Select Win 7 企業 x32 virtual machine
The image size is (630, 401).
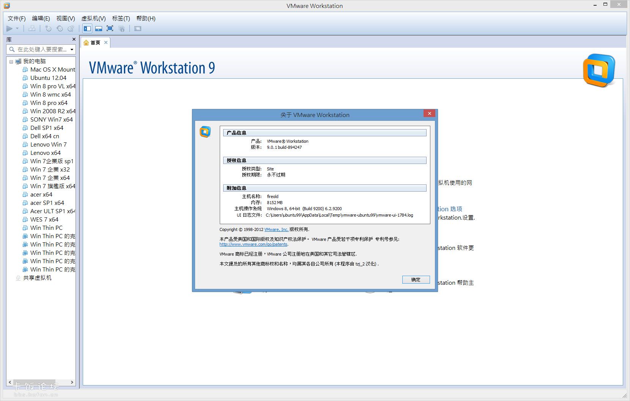pyautogui.click(x=50, y=169)
